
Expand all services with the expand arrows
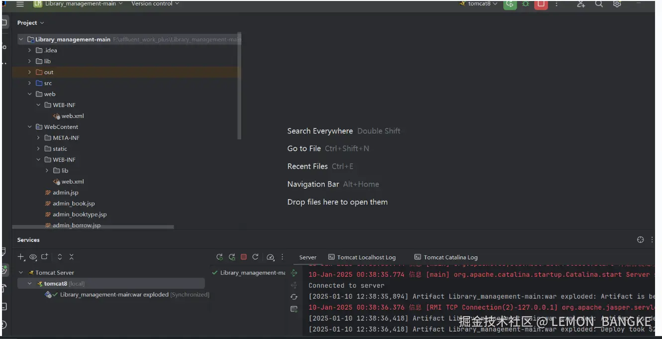click(x=60, y=257)
